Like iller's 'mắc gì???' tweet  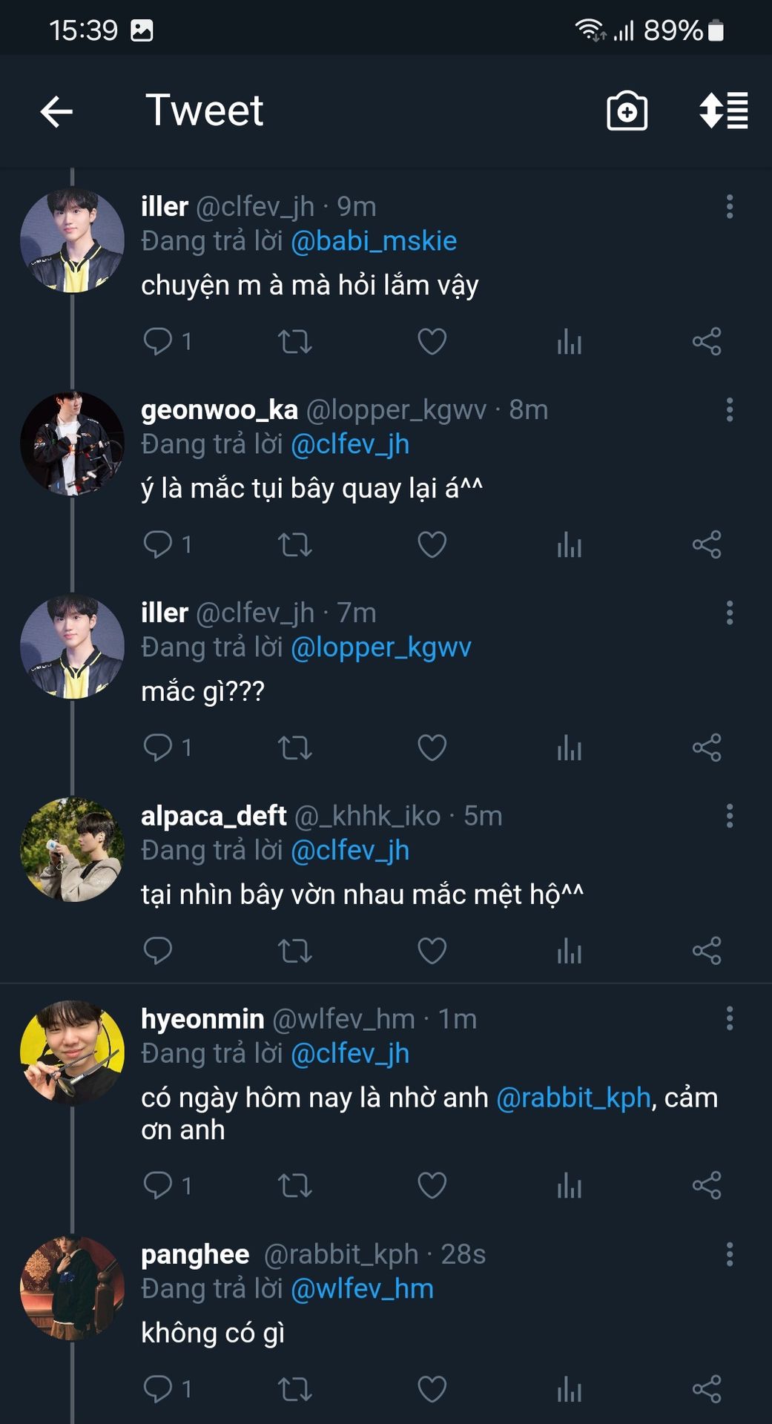pos(432,747)
